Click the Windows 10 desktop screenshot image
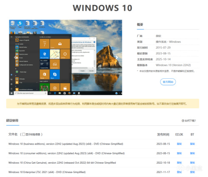Screen dimensions: 208x177 point(65,57)
